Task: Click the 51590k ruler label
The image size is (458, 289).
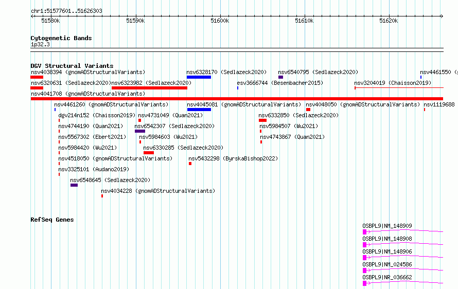Action: click(135, 21)
